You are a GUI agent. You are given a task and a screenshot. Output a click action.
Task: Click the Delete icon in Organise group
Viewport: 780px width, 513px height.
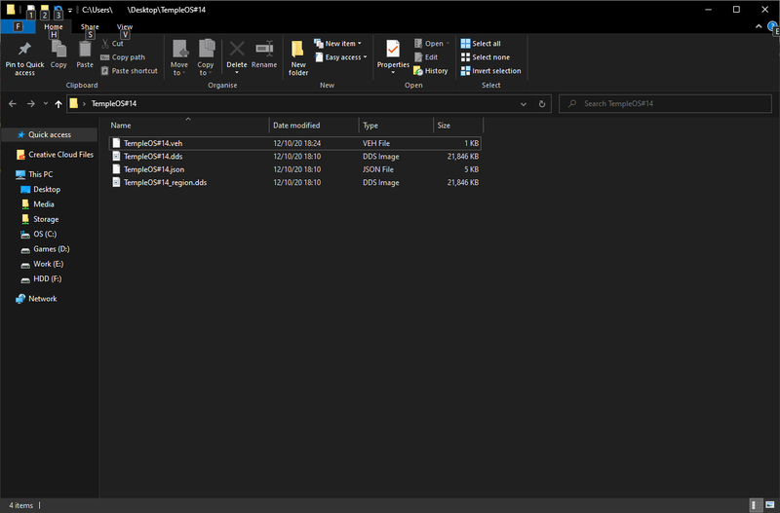pos(237,51)
